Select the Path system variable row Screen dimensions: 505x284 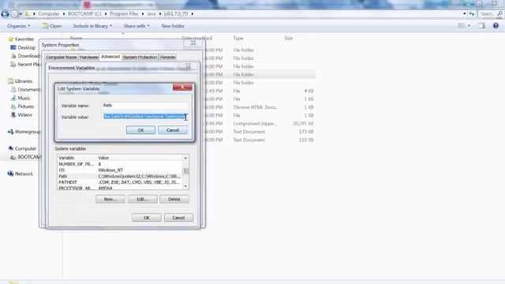(120, 176)
